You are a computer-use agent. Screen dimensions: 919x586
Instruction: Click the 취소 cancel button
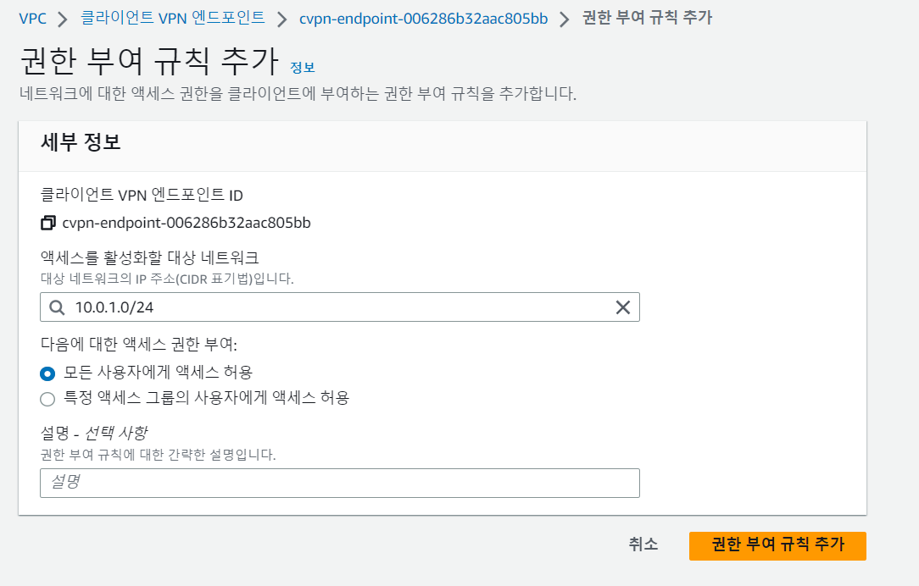(x=643, y=545)
